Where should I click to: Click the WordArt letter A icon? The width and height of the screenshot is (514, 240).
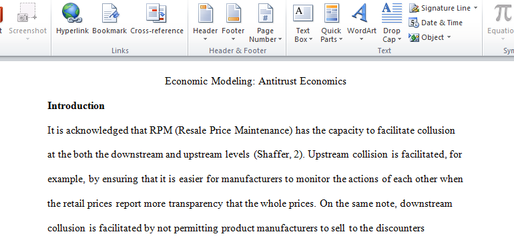[x=359, y=13]
